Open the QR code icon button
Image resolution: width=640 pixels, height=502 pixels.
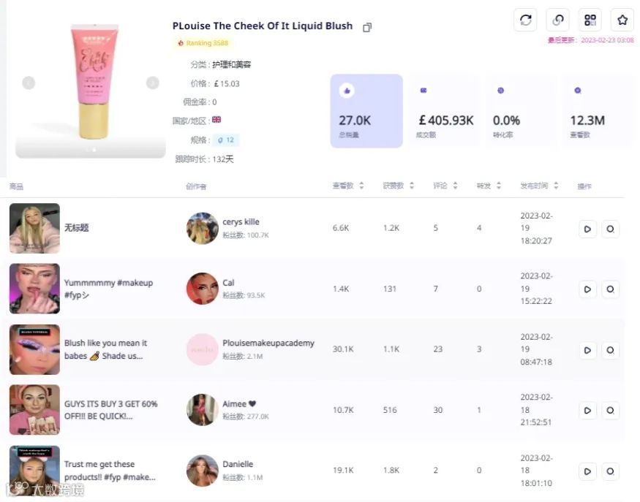(x=590, y=20)
